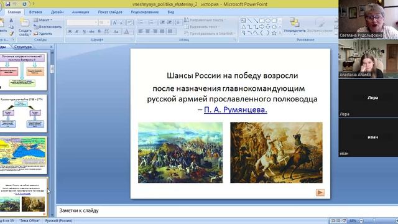The height and width of the screenshot is (224, 398).
Task: Select the oval shape
Action: point(268,21)
